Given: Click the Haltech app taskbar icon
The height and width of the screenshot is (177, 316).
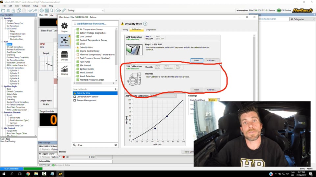Looking at the screenshot, I should 60,174.
